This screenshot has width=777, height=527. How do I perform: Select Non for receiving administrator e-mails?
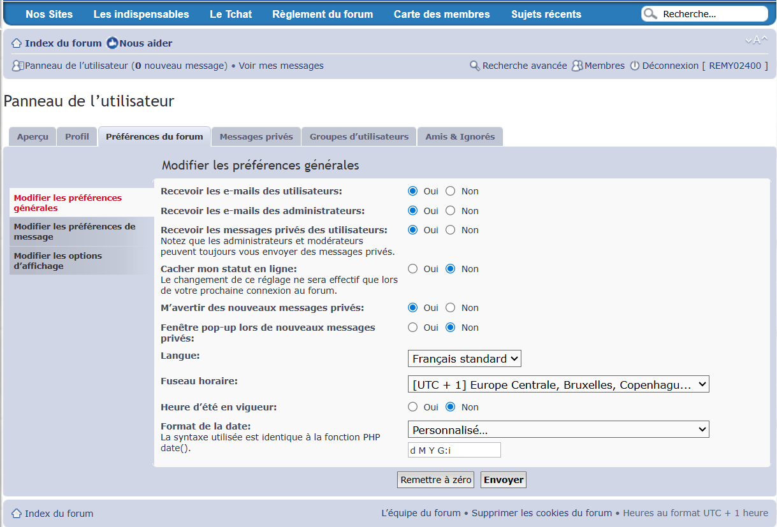(x=451, y=211)
